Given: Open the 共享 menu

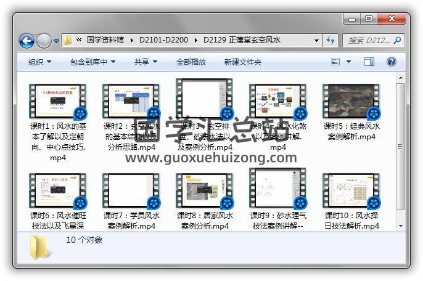Looking at the screenshot, I should click(x=146, y=62).
